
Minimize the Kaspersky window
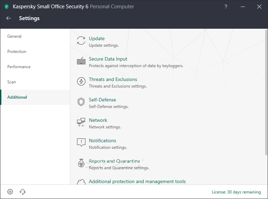click(x=243, y=7)
